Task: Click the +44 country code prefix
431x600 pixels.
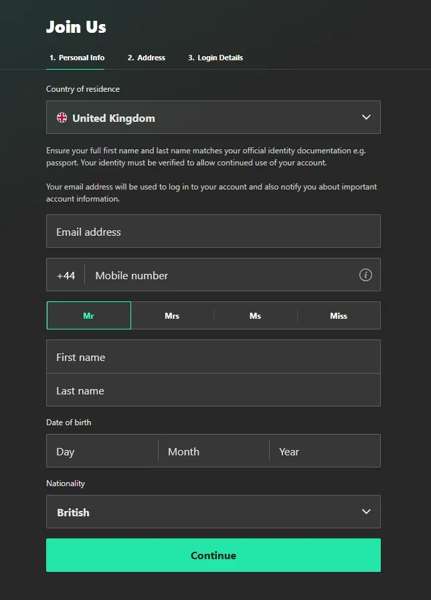Action: click(66, 275)
